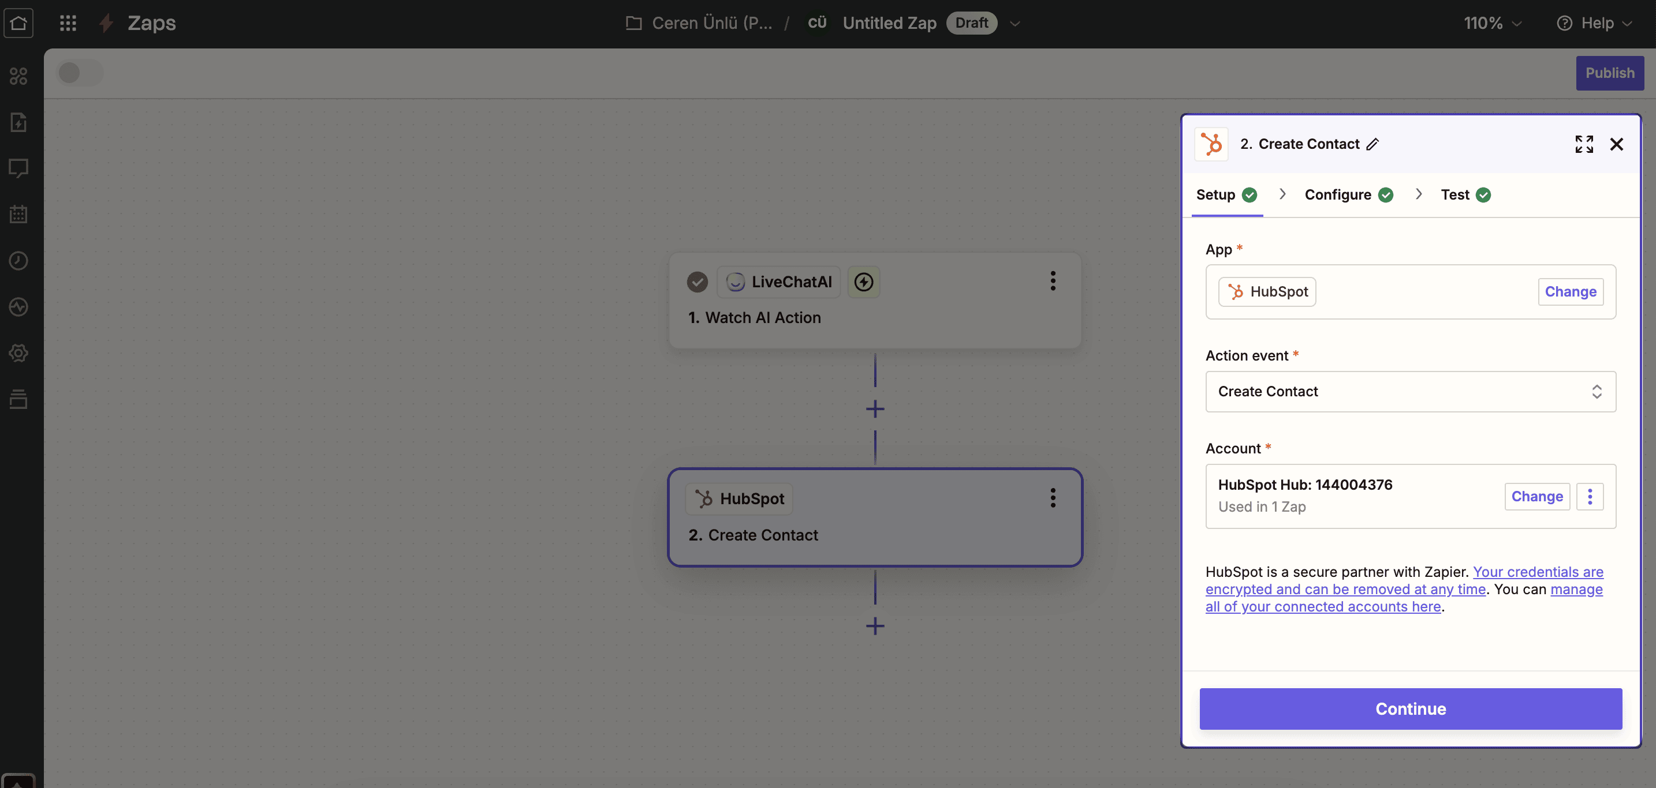Expand the Help dropdown

1627,24
